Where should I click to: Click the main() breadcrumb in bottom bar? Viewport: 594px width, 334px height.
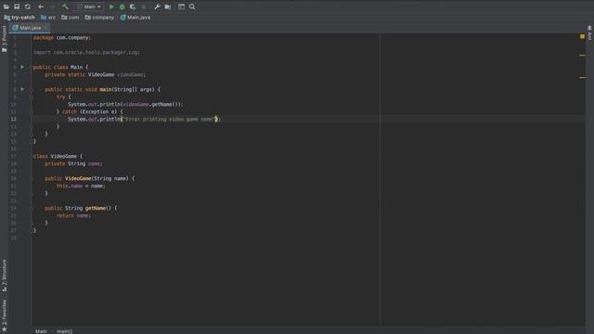64,331
